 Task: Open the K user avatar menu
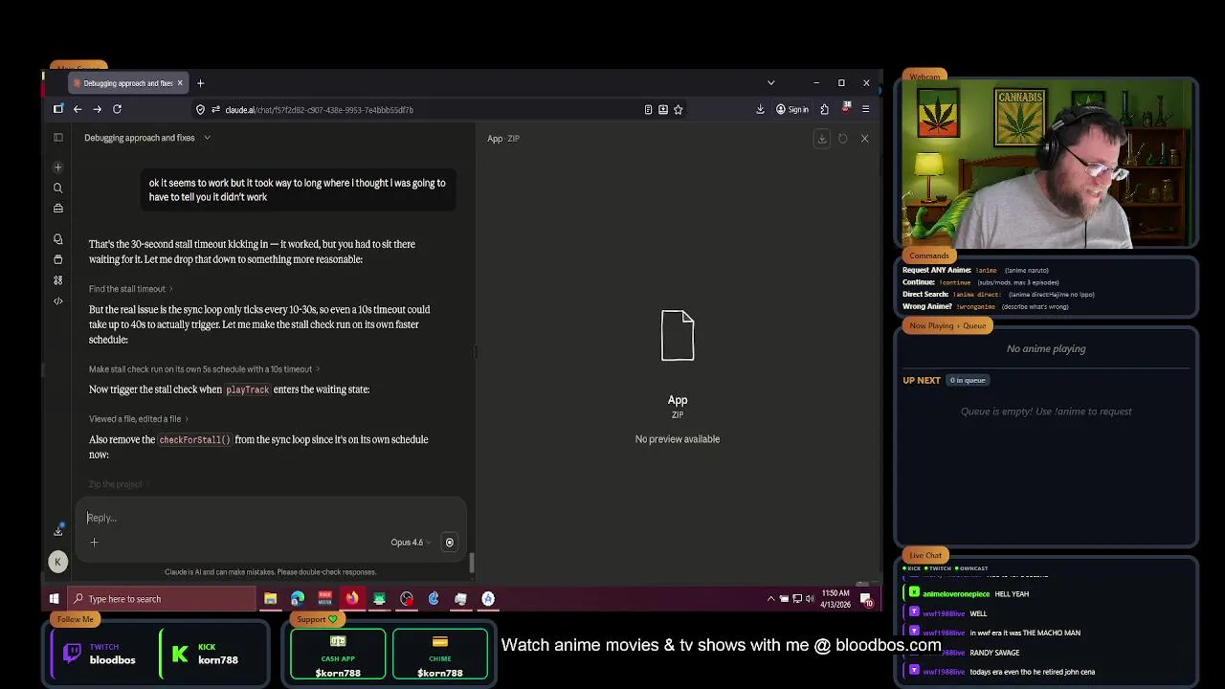coord(58,562)
